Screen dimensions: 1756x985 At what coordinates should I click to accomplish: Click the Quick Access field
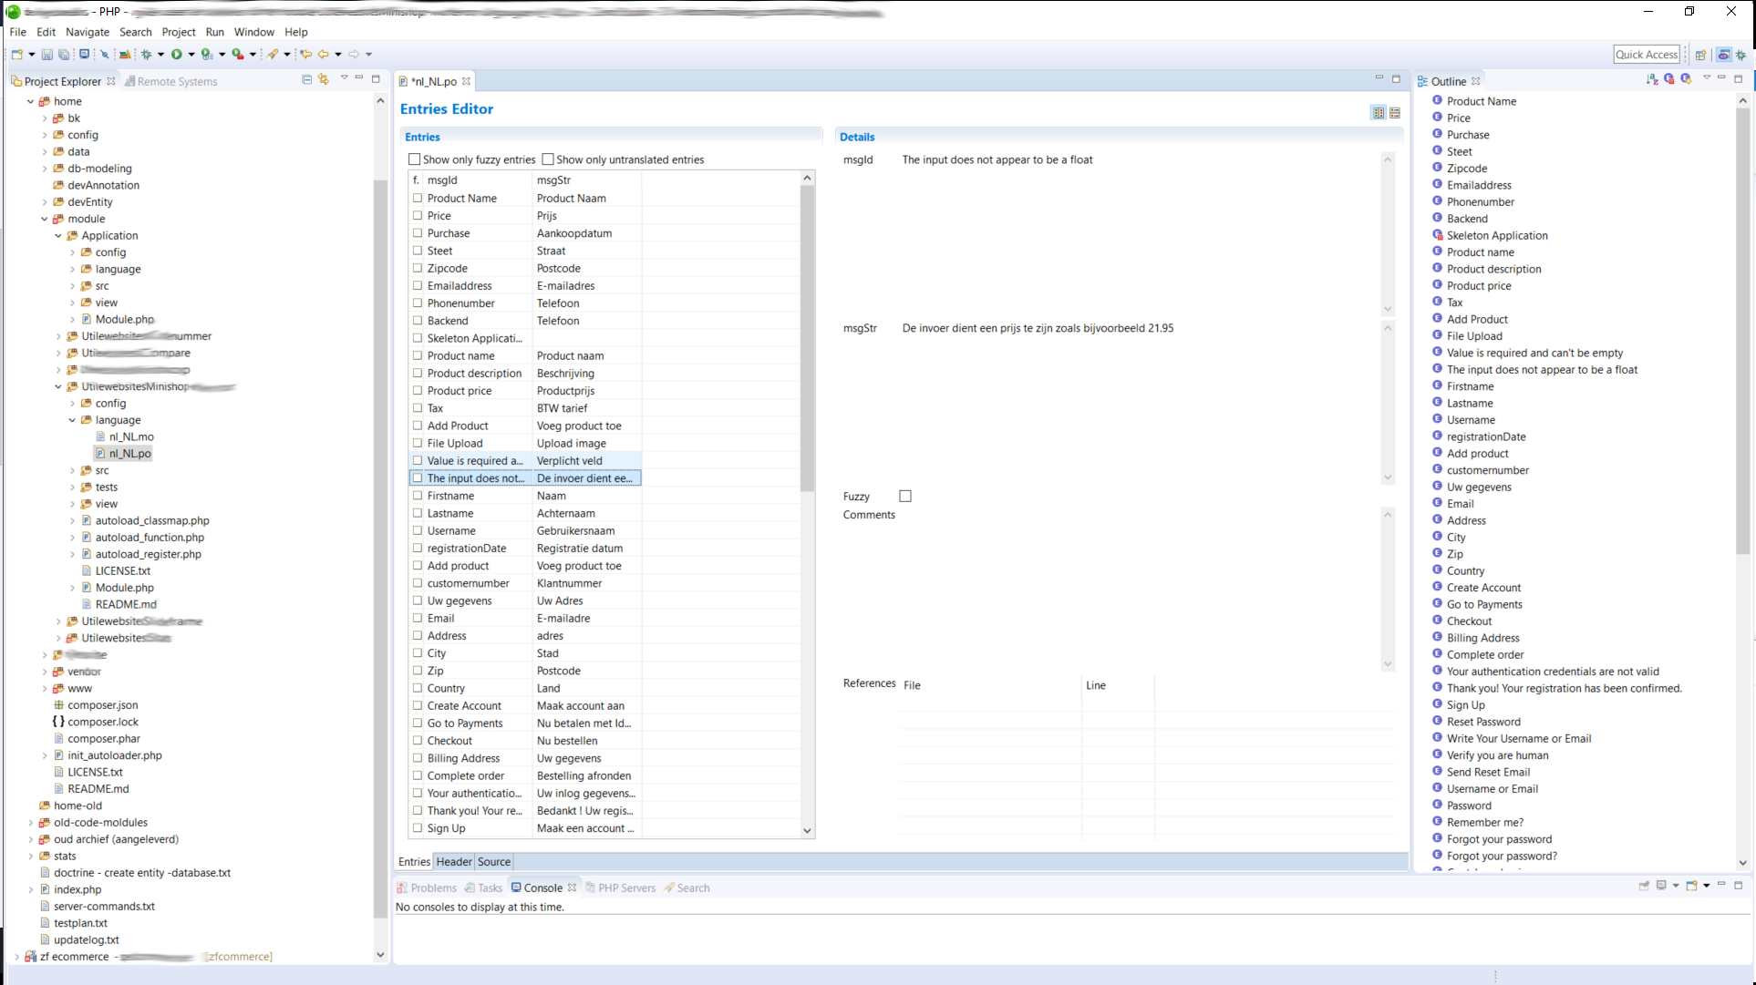pos(1646,55)
